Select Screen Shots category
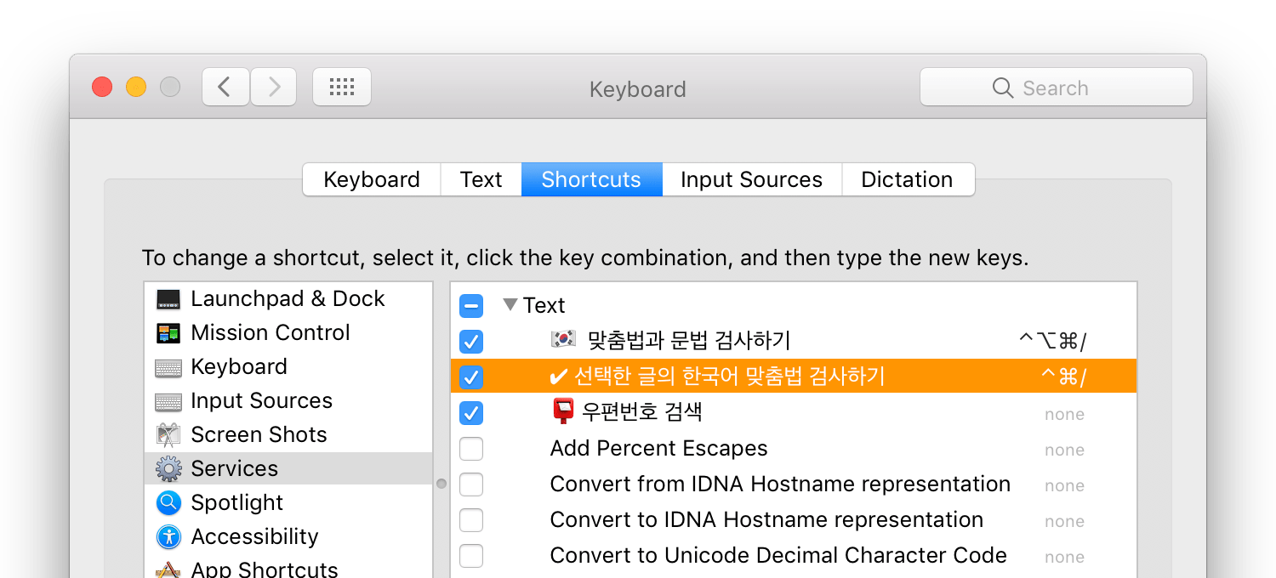 point(288,435)
